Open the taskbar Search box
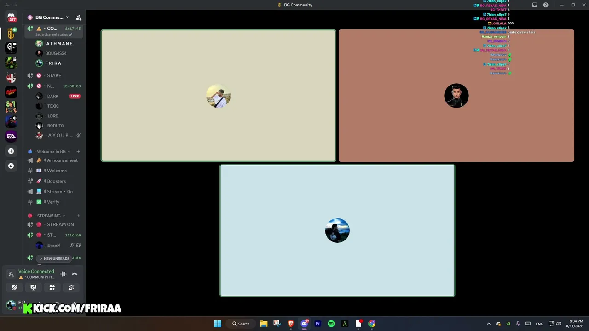The width and height of the screenshot is (589, 331). click(241, 324)
